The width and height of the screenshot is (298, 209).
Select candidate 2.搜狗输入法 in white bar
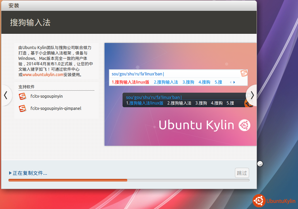(166, 82)
